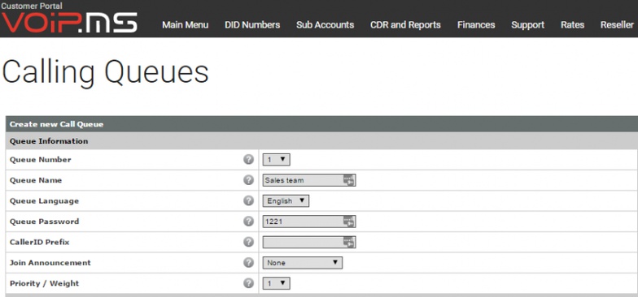
Task: Click into the Queue Password field with 1221
Action: tap(309, 222)
